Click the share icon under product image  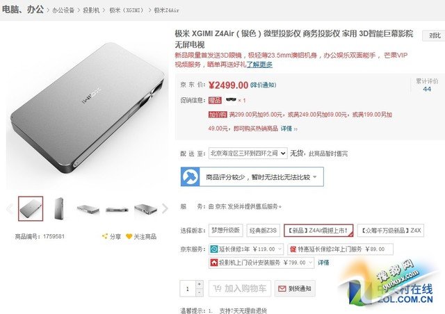105,236
